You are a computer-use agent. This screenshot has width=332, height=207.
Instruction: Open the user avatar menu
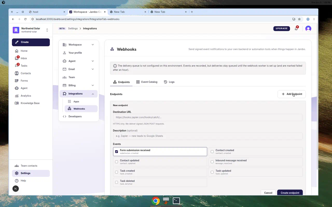pyautogui.click(x=308, y=28)
